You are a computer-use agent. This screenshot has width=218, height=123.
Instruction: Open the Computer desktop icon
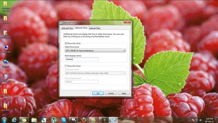point(6,49)
